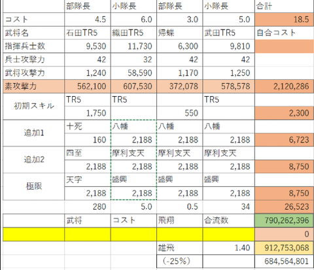Screen dimensions: 314x270
Task: Select the total cost cell showing 18.5
Action: (x=285, y=20)
